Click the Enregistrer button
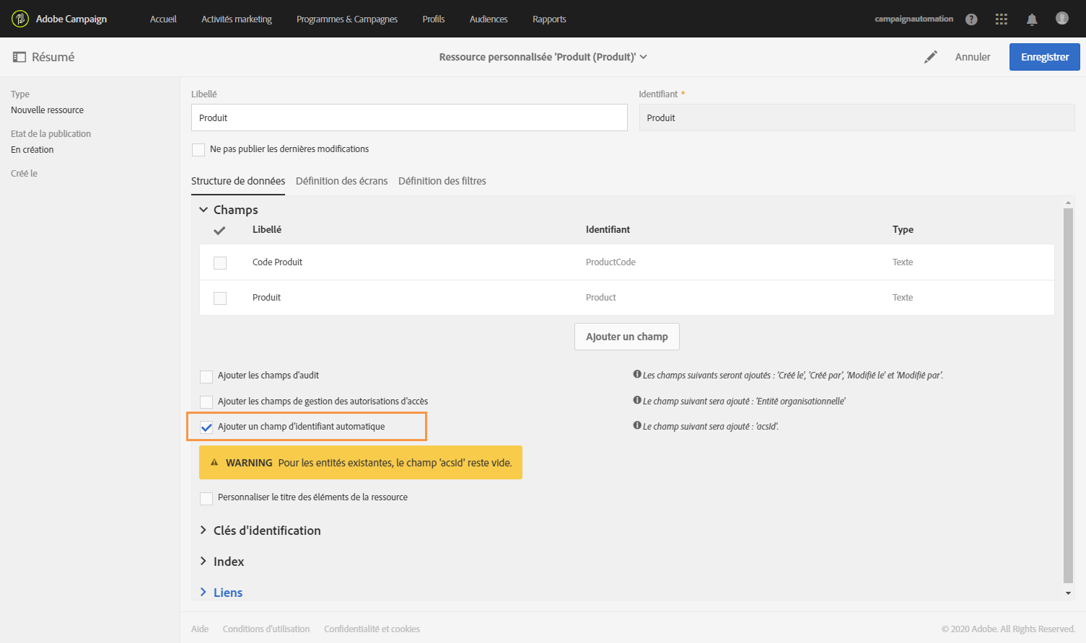1086x643 pixels. click(1044, 57)
